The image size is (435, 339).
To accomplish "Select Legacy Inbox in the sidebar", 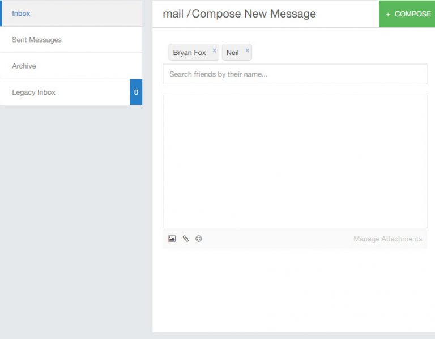I will [65, 92].
